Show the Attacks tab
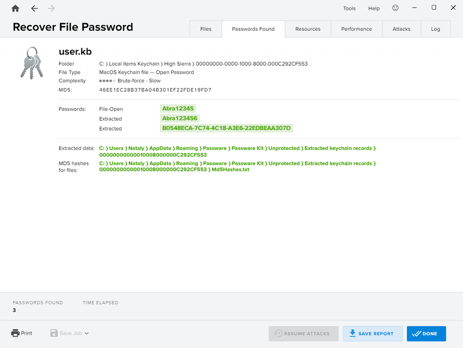This screenshot has width=463, height=348. (x=402, y=29)
